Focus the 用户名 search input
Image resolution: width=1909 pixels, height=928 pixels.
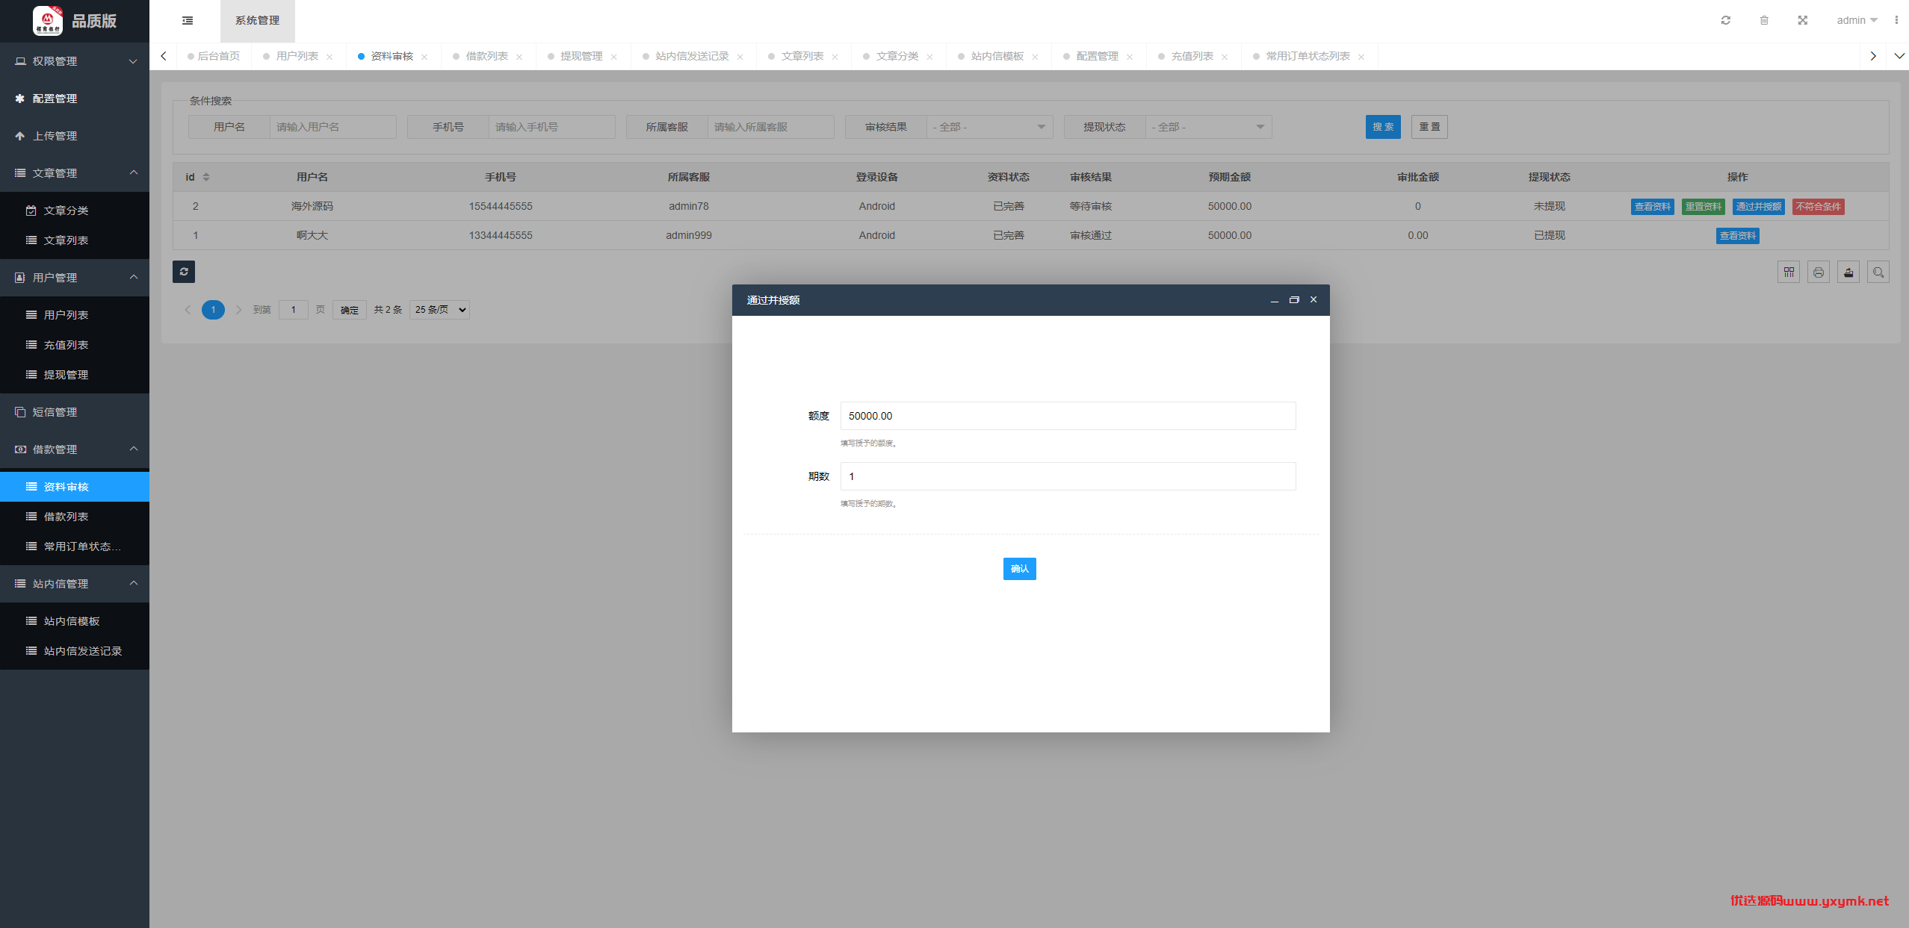tap(332, 127)
